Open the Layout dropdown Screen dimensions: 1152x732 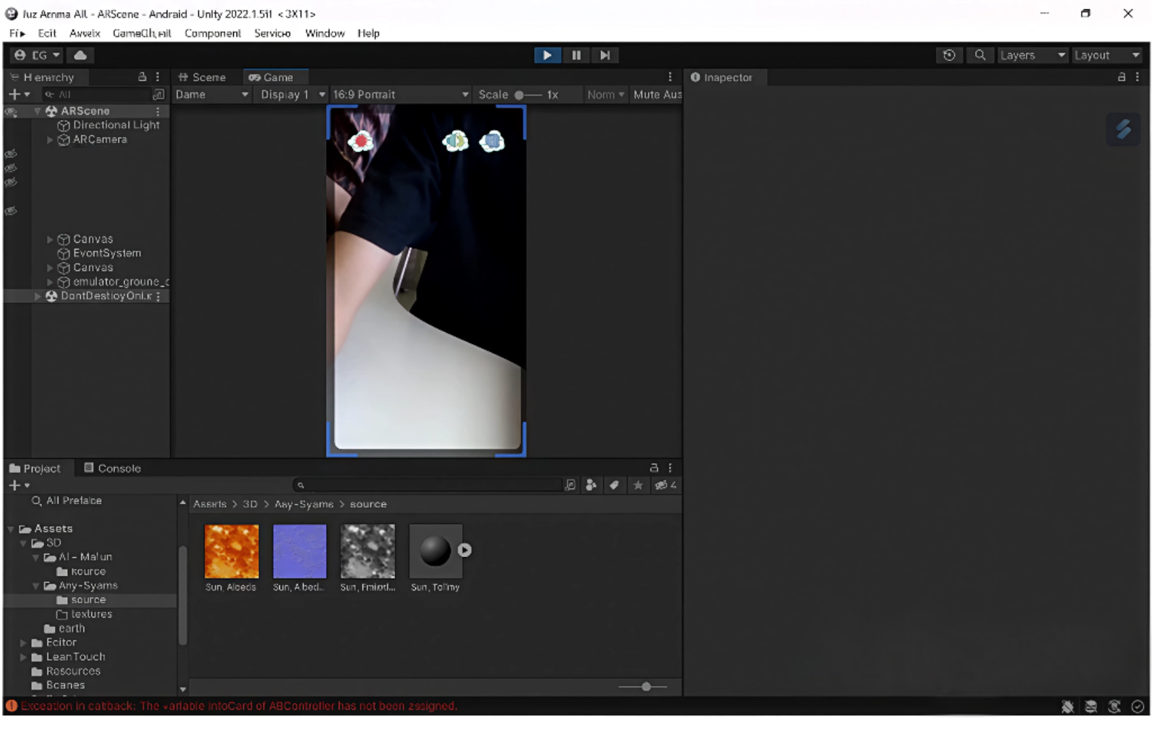1106,56
